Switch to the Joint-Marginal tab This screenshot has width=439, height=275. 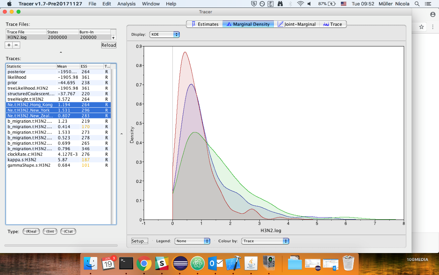coord(296,24)
